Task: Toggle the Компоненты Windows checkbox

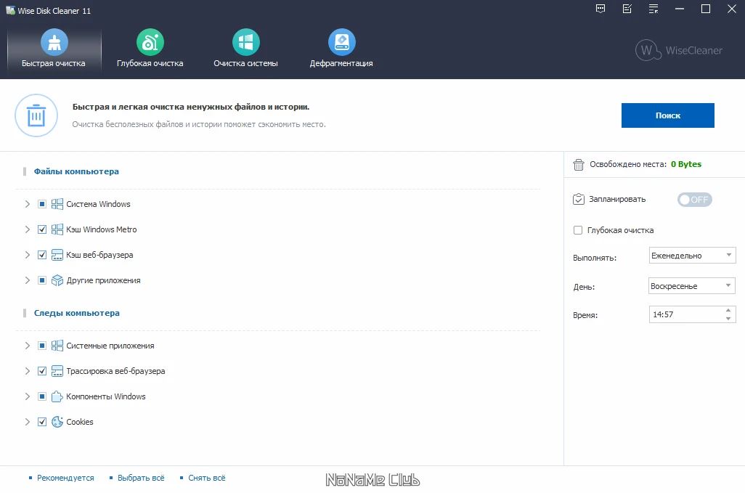Action: pos(42,396)
